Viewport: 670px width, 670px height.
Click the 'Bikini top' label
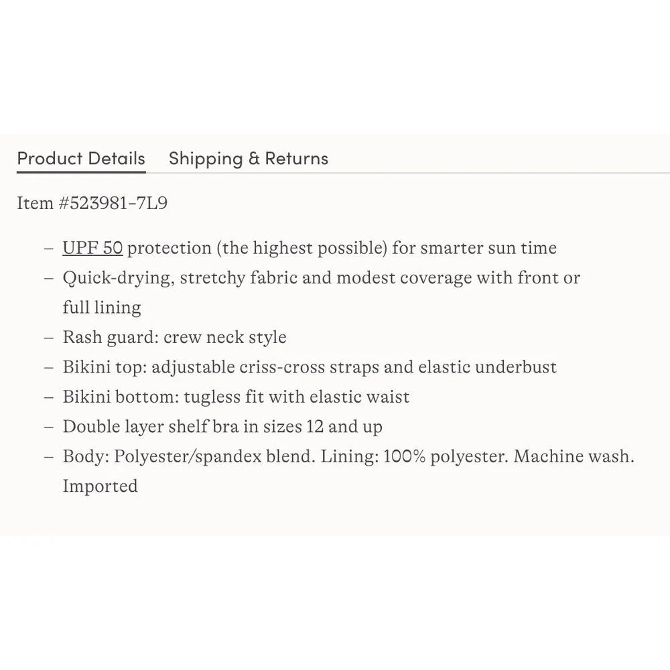[x=105, y=367]
